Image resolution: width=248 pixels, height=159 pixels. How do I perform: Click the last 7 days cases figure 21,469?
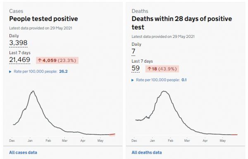coord(19,60)
